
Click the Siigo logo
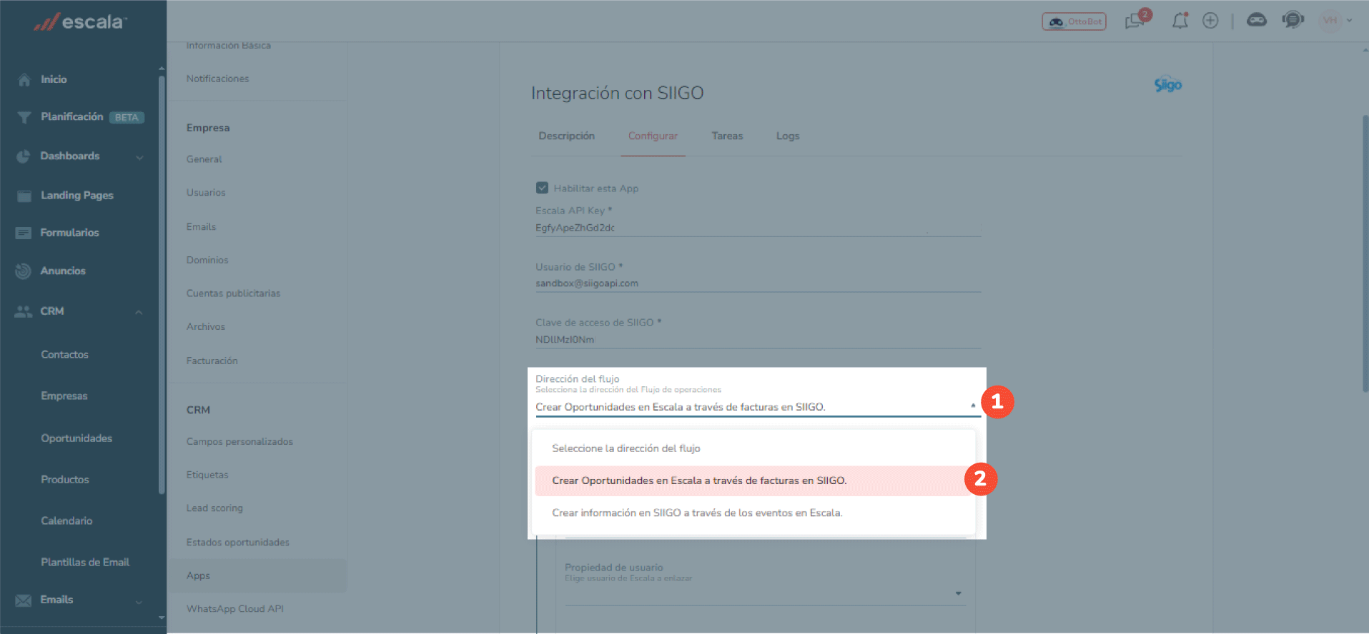point(1168,85)
